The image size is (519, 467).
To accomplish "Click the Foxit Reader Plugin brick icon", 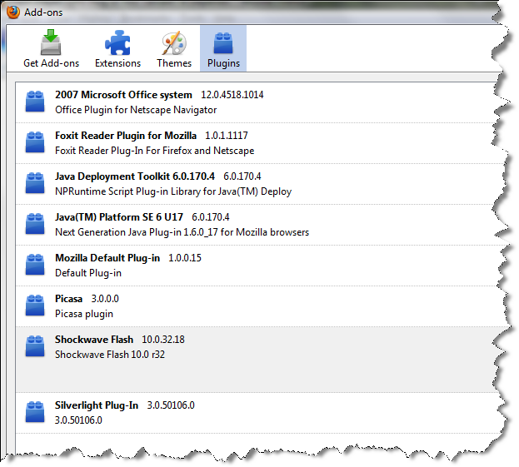I will [35, 142].
